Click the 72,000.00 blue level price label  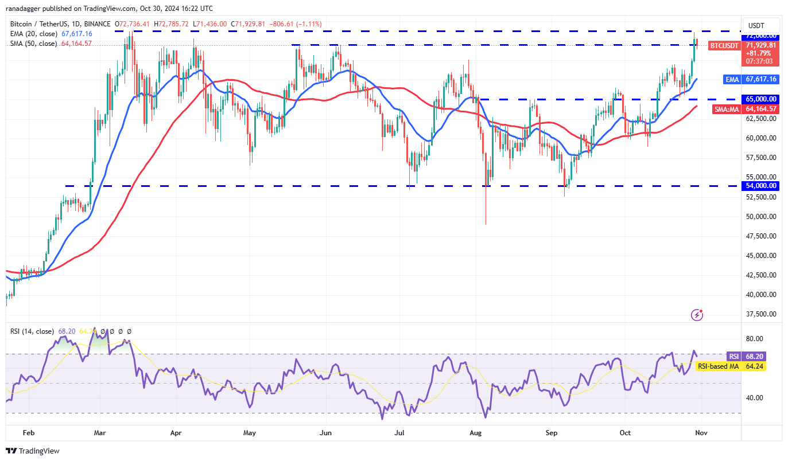[x=762, y=36]
